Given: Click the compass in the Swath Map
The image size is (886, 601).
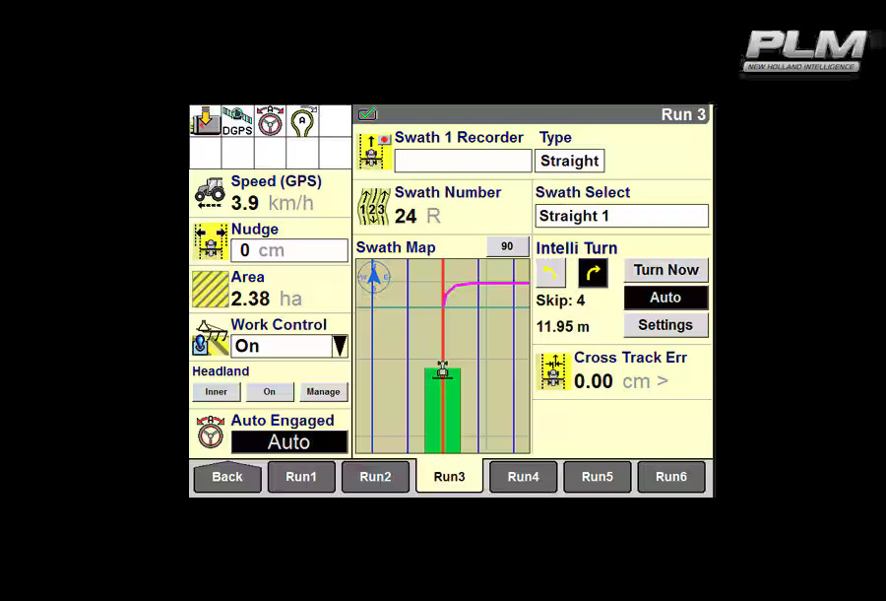Looking at the screenshot, I should (374, 278).
